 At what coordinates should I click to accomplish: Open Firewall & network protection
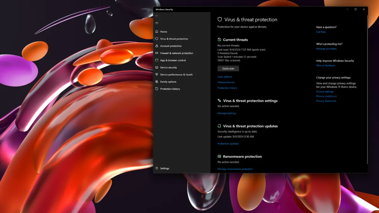click(177, 53)
